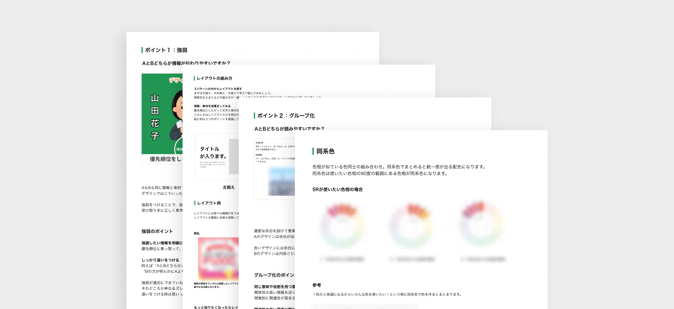Click the subheading 参考

[317, 285]
